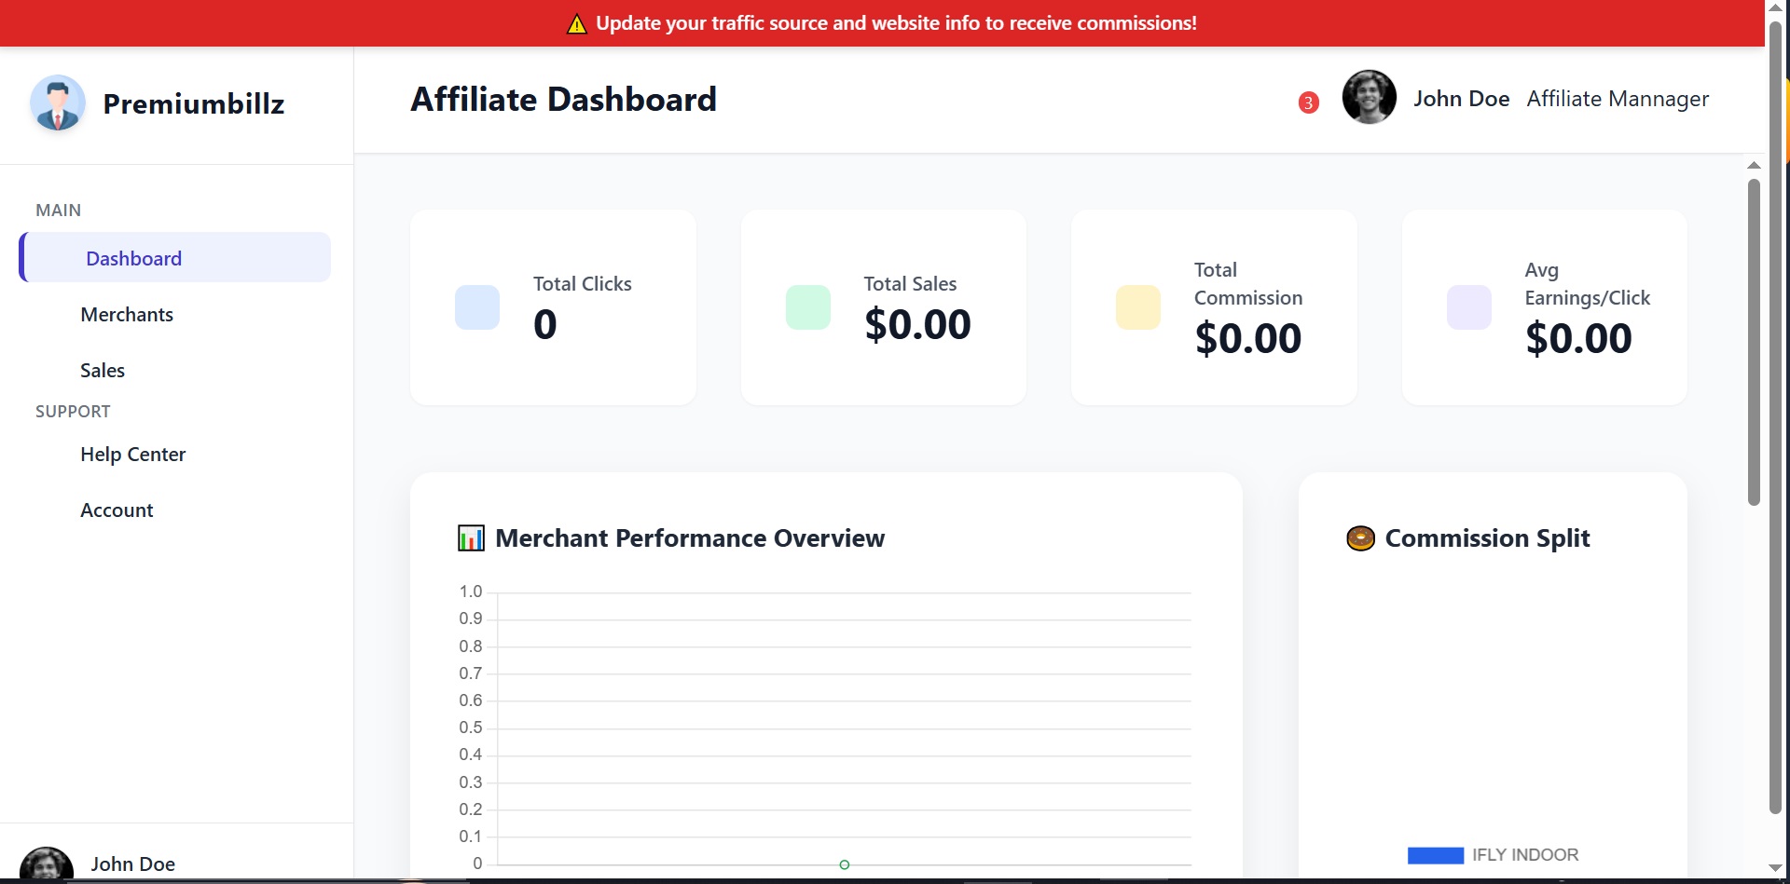The image size is (1790, 884).
Task: Click the inner scrollbar up arrow
Action: pos(1754,165)
